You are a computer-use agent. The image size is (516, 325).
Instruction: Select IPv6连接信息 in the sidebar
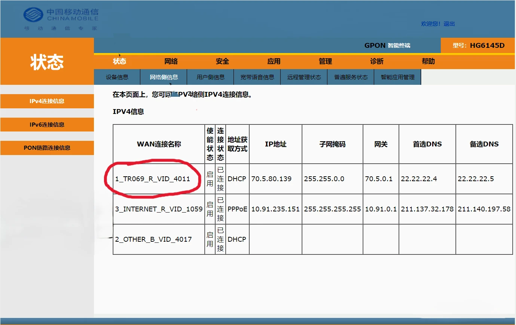tap(47, 124)
